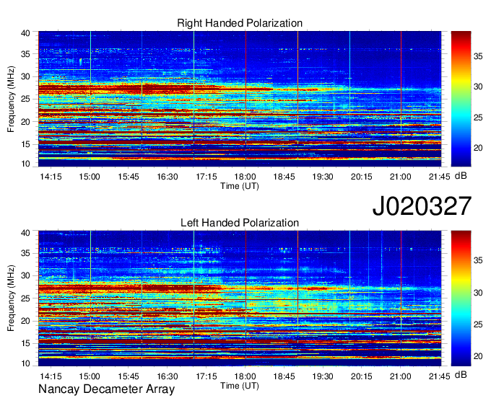The height and width of the screenshot is (398, 491).
Task: Click the 16:30 time tick of the Right Handed plot
Action: [168, 177]
